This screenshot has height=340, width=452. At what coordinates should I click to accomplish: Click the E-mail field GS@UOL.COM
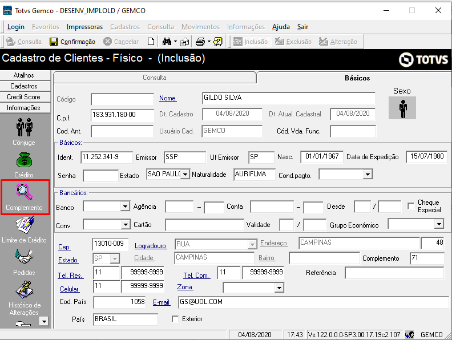313,302
